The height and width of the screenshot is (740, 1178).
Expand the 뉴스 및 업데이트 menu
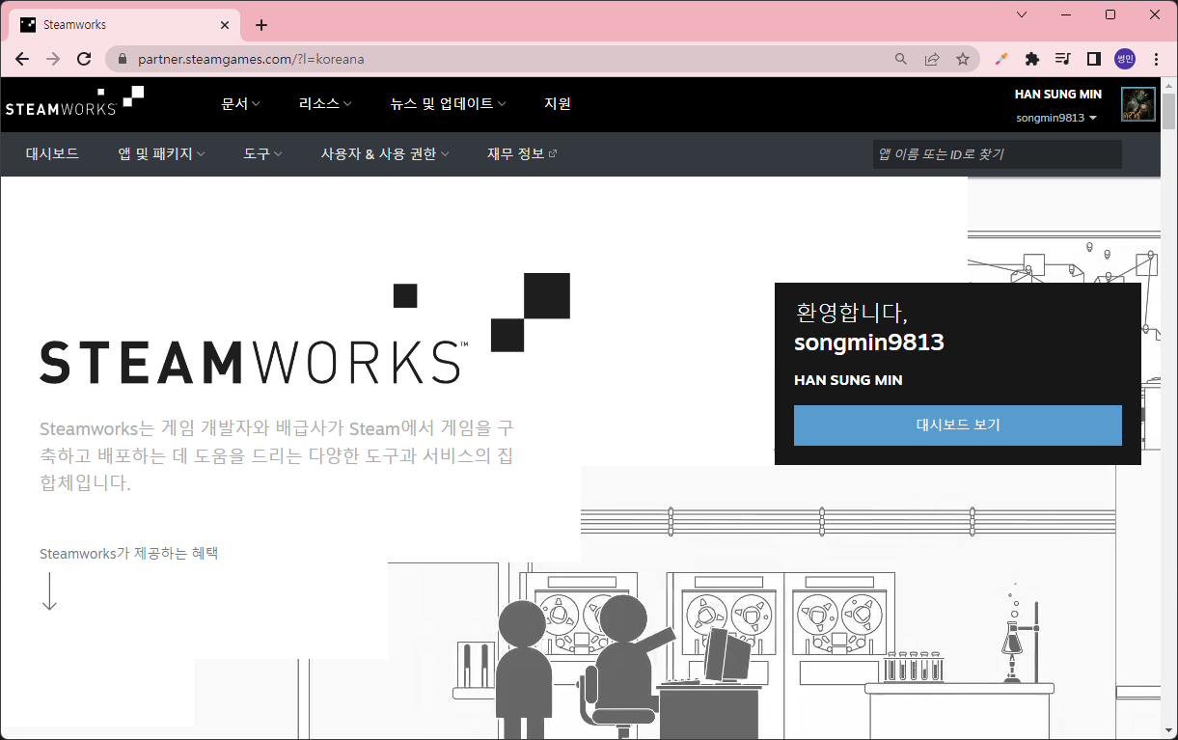pos(448,103)
